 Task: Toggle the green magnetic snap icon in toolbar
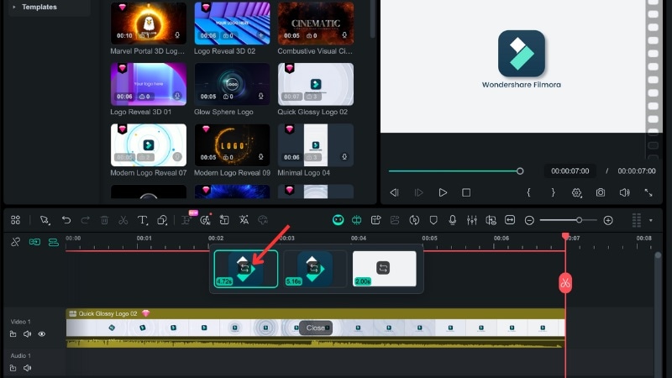click(356, 220)
